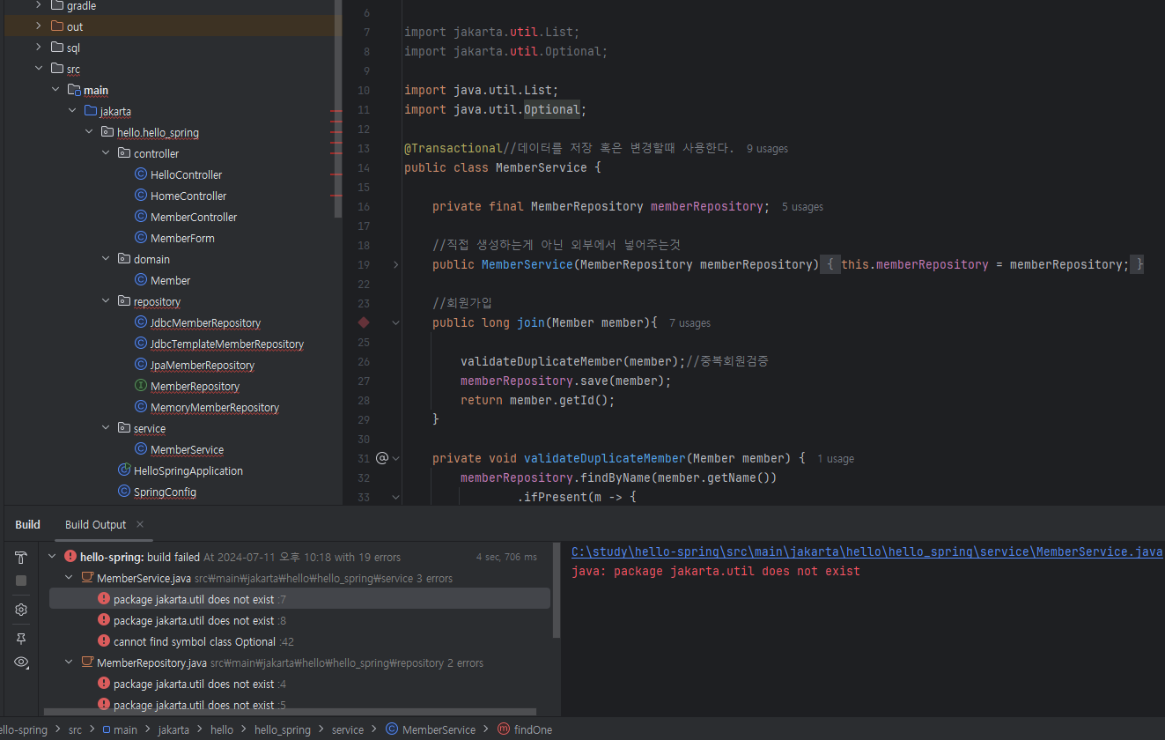
Task: Close the Build Output tab
Action: [139, 524]
